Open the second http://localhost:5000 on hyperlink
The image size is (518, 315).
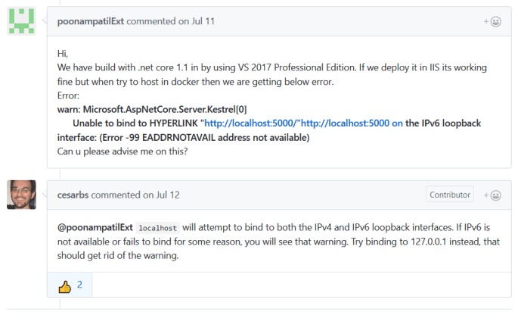point(352,123)
